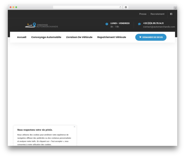
Task: Click the contact@automarchands.com email link
Action: pyautogui.click(x=159, y=27)
